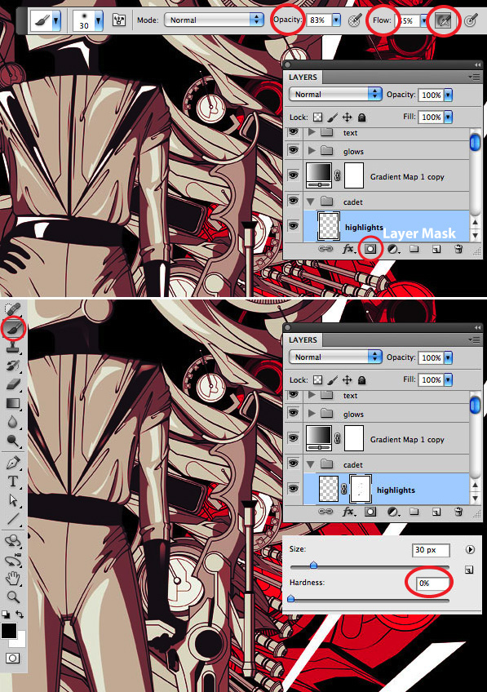This screenshot has height=692, width=487.
Task: Select LAYERS tab in bottom screenshot panel
Action: pyautogui.click(x=303, y=340)
